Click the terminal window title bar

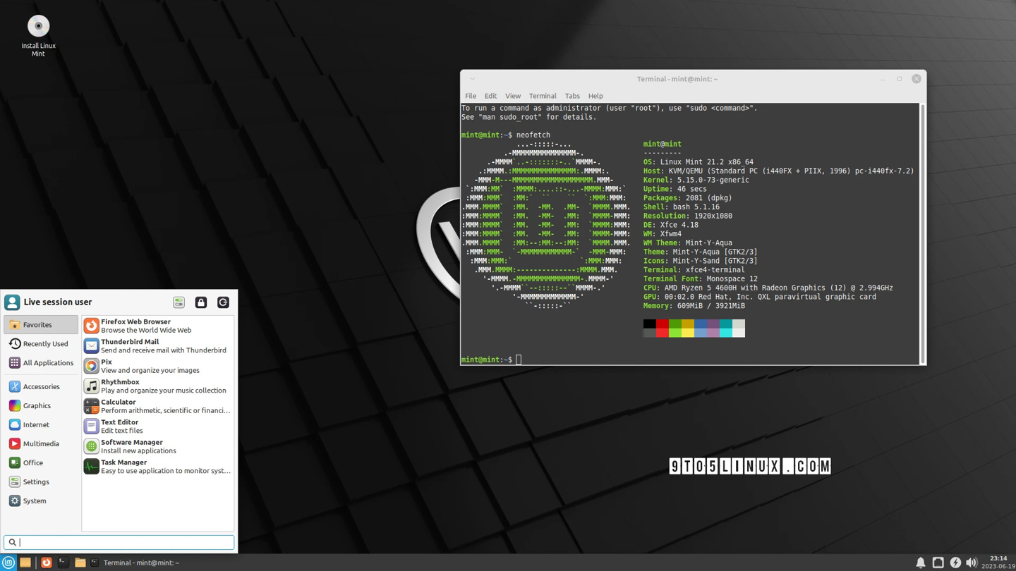pyautogui.click(x=677, y=79)
